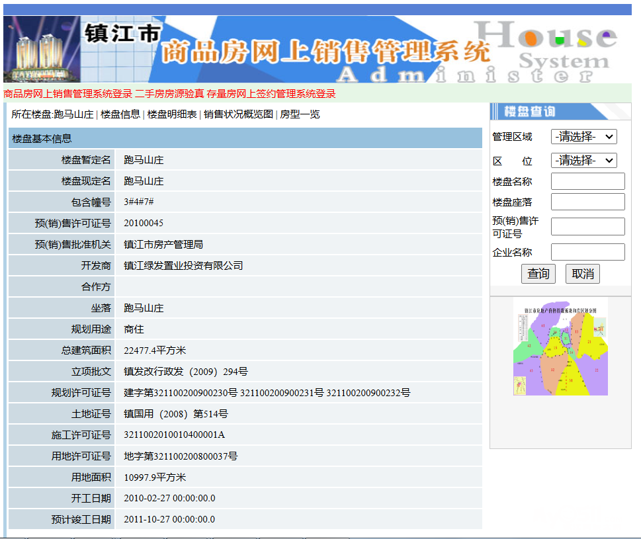Open the 二手房源验真 link
The height and width of the screenshot is (539, 641).
pos(169,94)
